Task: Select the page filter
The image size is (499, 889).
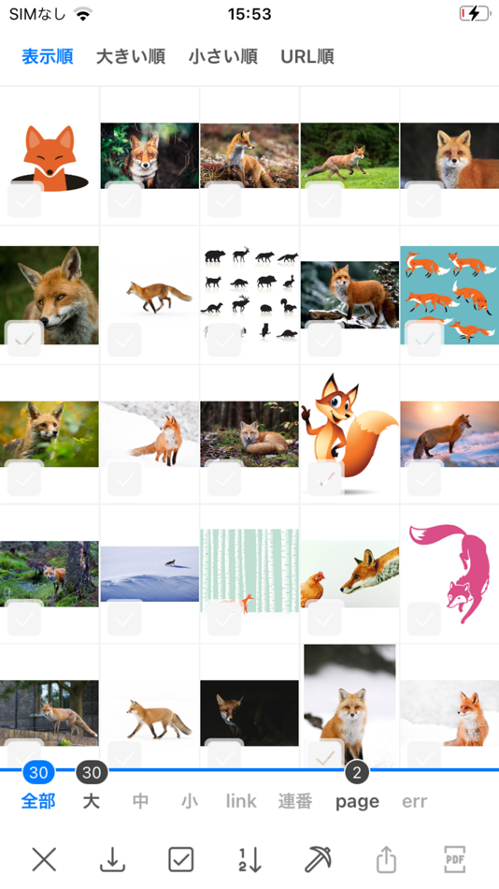Action: coord(357,802)
